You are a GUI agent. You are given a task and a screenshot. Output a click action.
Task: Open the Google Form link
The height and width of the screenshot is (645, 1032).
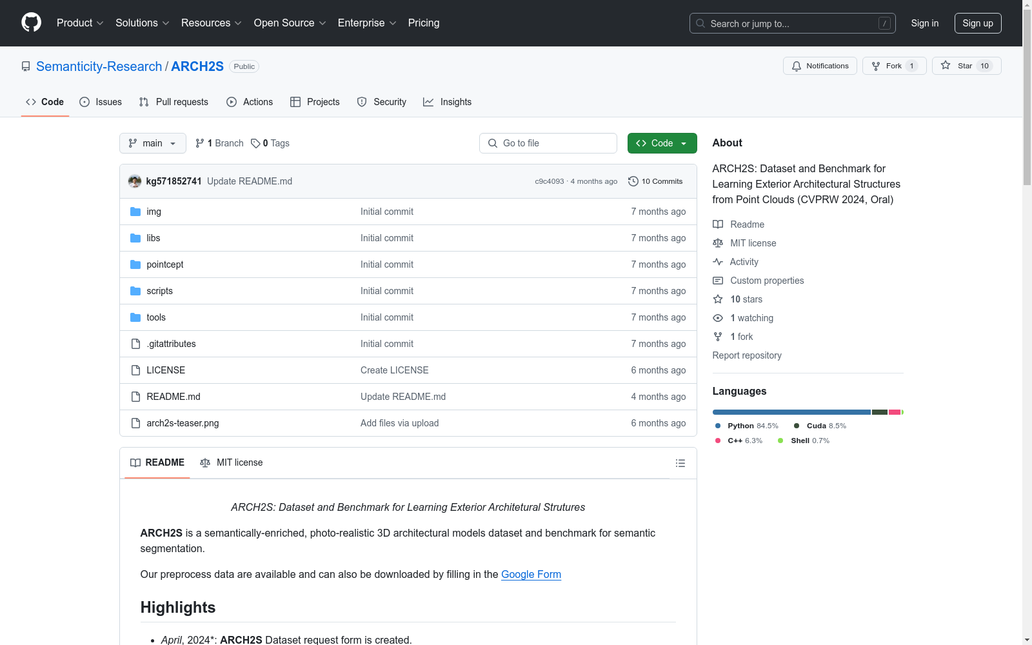coord(531,574)
